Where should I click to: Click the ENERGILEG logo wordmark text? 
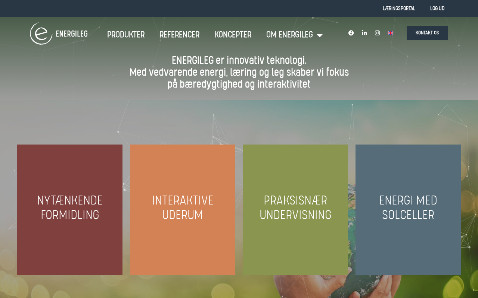tap(72, 34)
